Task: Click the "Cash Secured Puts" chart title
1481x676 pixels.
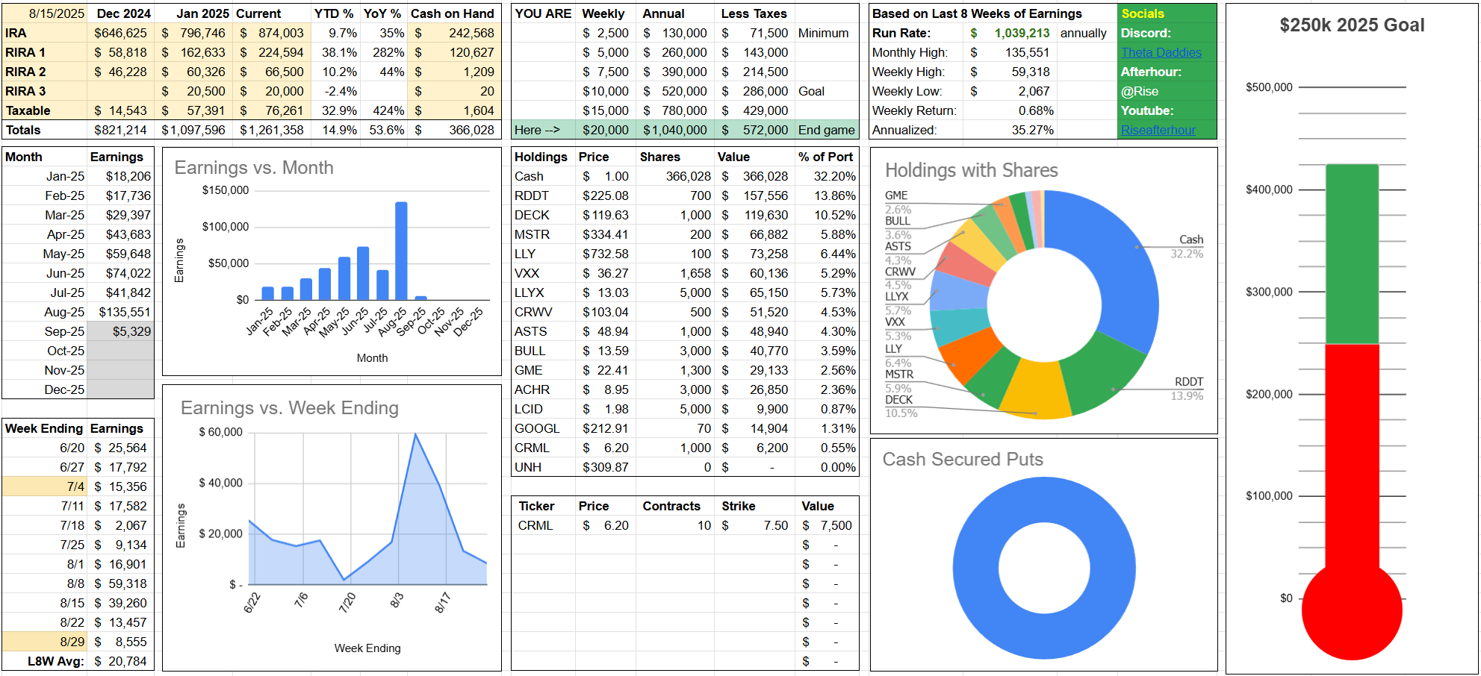Action: 962,459
